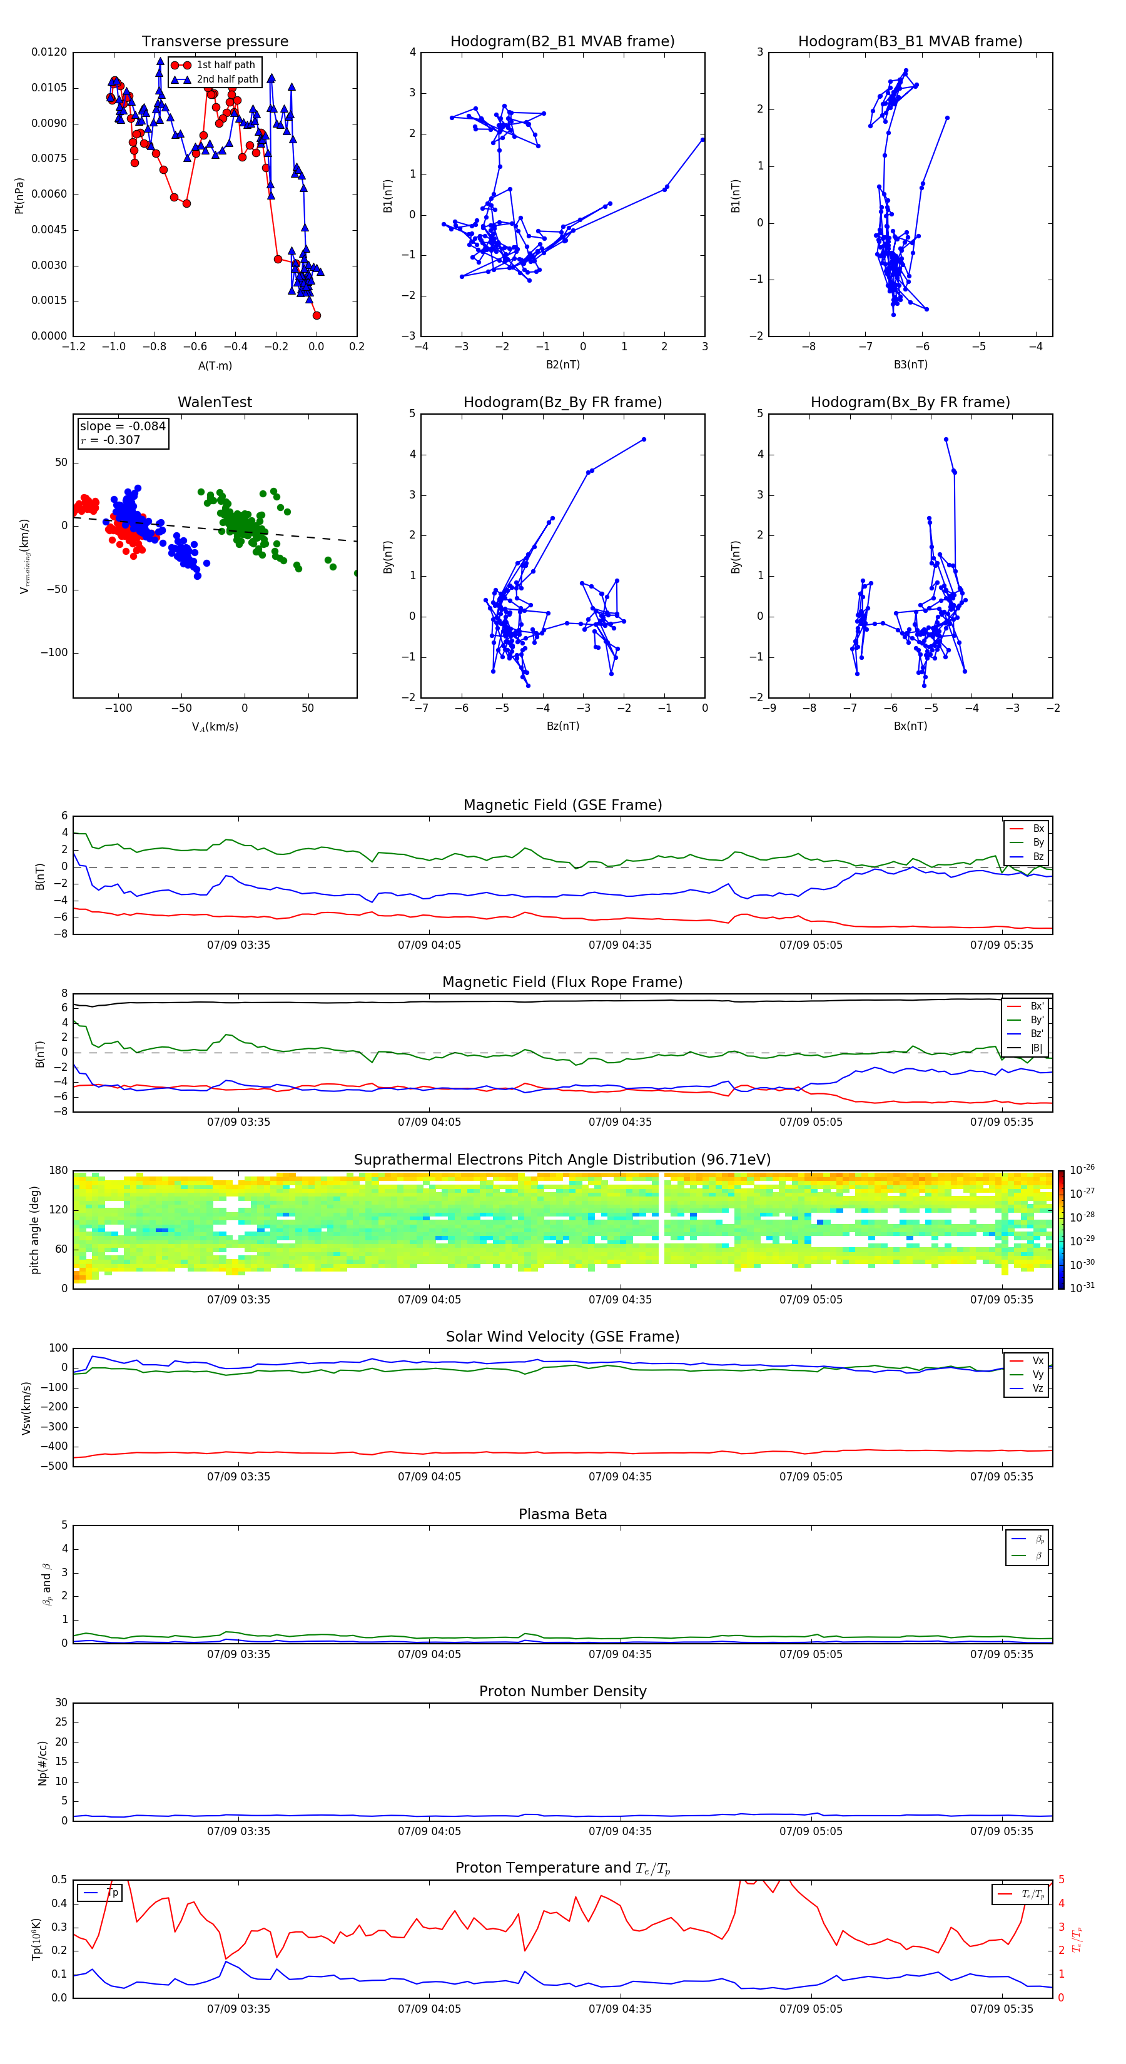The height and width of the screenshot is (2064, 1126).
Task: Click the '1st half path' legend entry
Action: 214,65
